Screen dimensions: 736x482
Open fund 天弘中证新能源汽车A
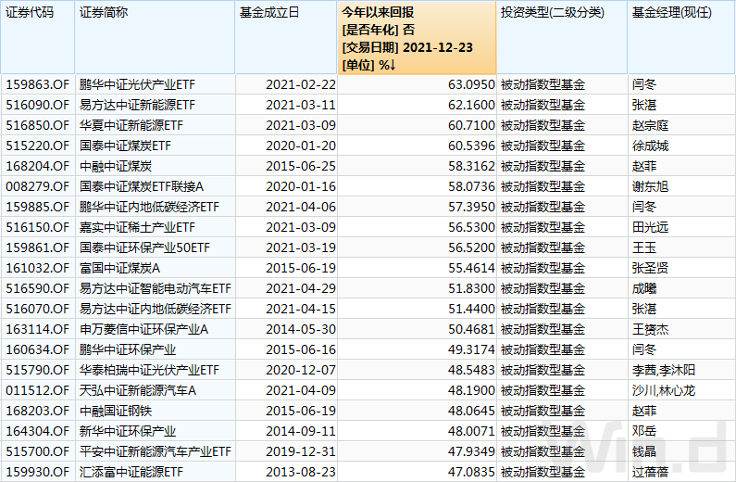click(x=138, y=390)
